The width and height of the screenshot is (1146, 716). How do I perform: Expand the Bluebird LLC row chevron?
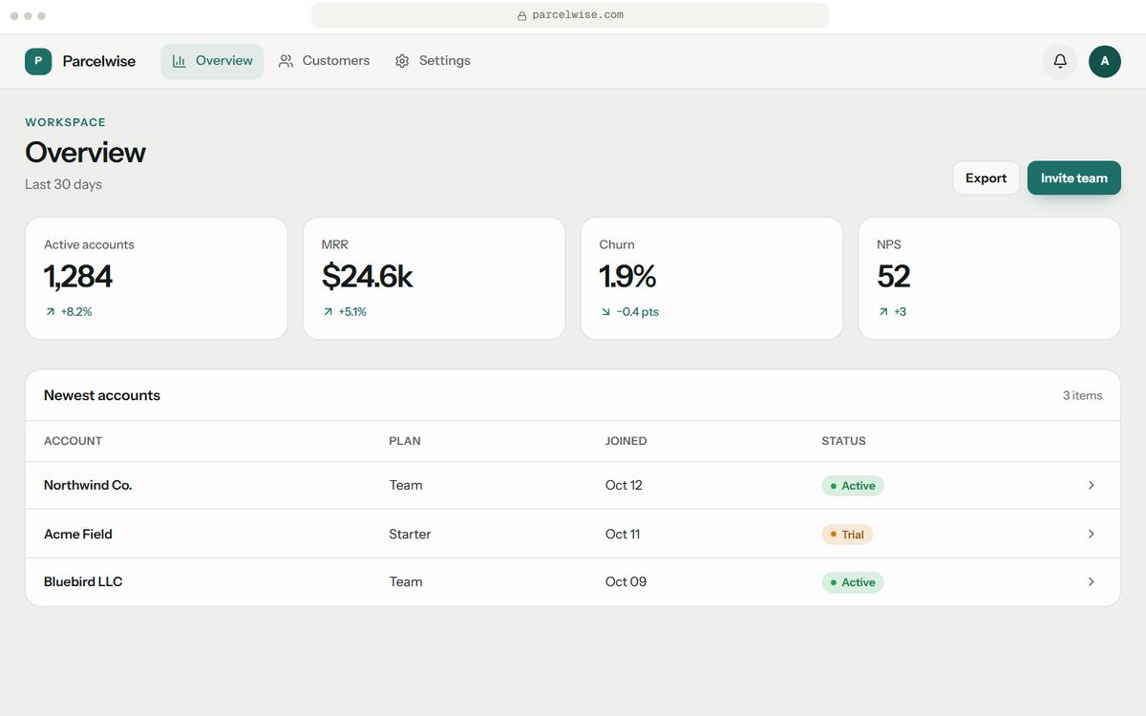click(1091, 582)
